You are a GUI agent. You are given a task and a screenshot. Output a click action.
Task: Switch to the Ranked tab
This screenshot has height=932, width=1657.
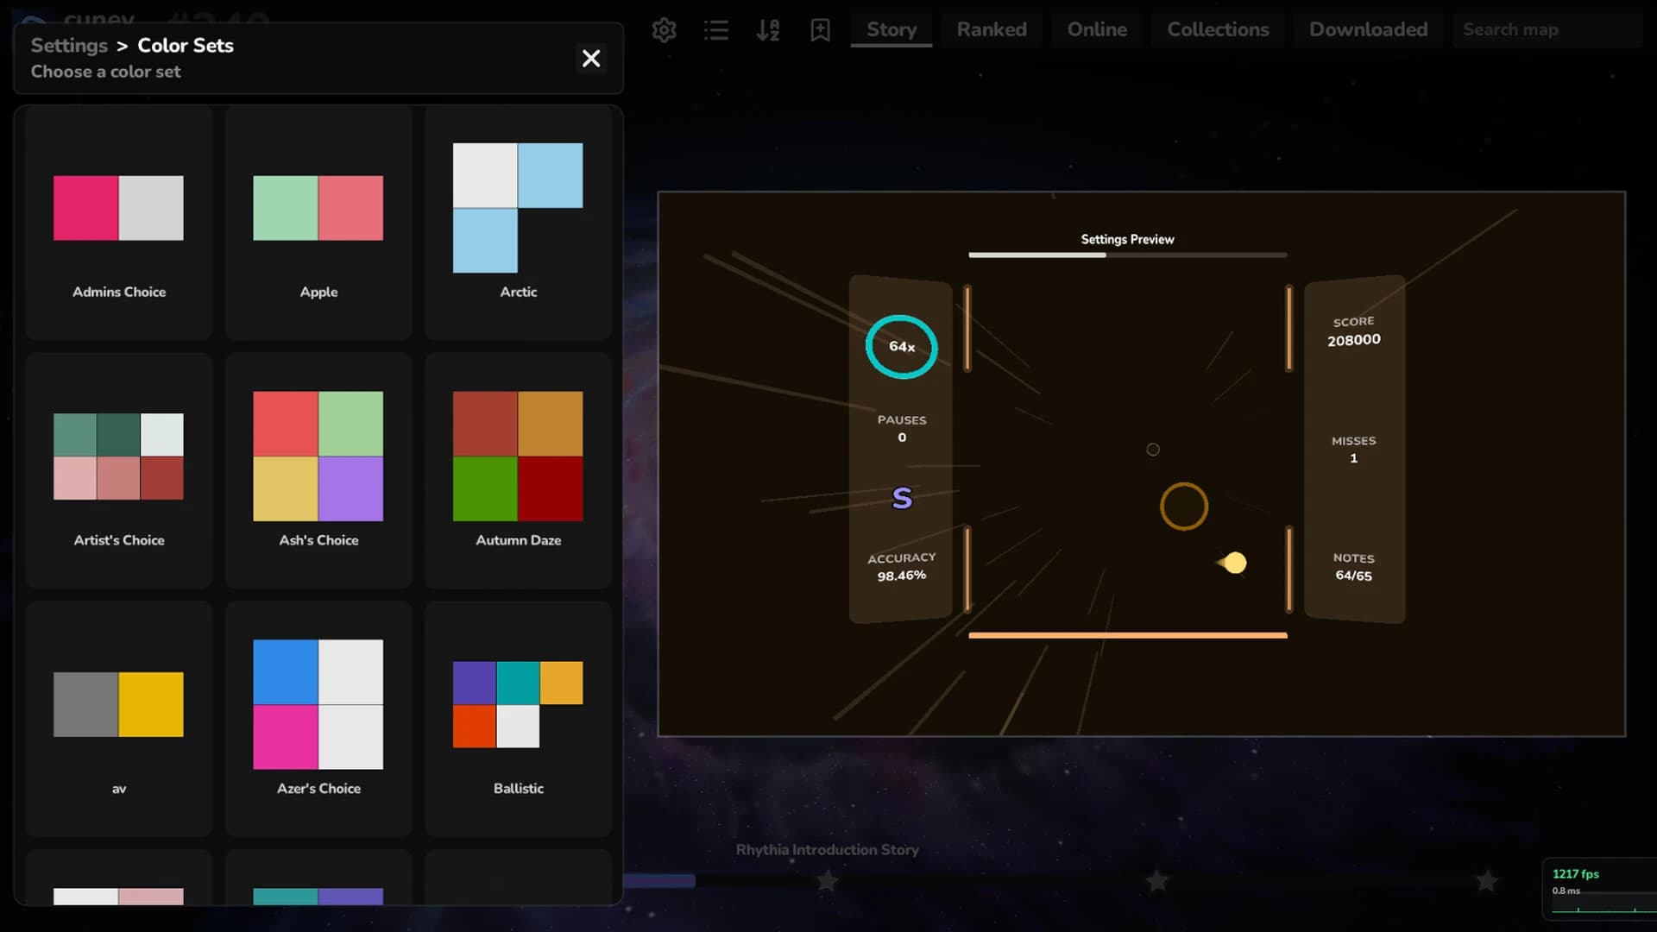991,29
